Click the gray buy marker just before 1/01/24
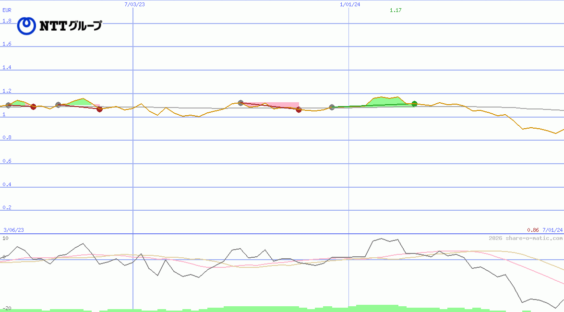The height and width of the screenshot is (312, 564). pos(332,107)
